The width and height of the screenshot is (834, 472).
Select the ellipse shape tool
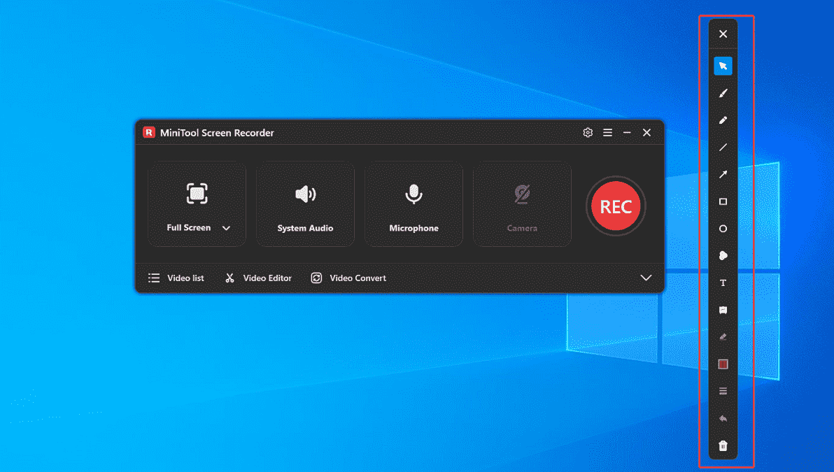723,229
